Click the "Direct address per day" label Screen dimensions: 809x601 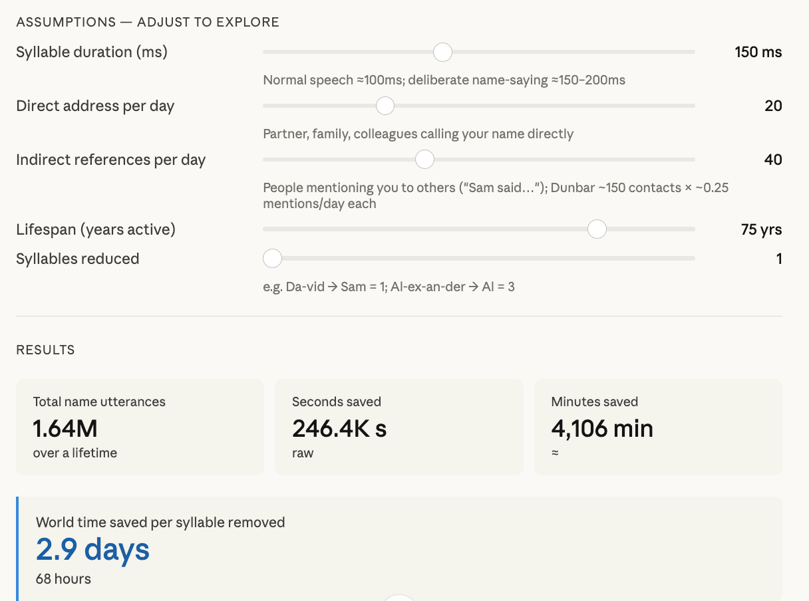click(95, 106)
